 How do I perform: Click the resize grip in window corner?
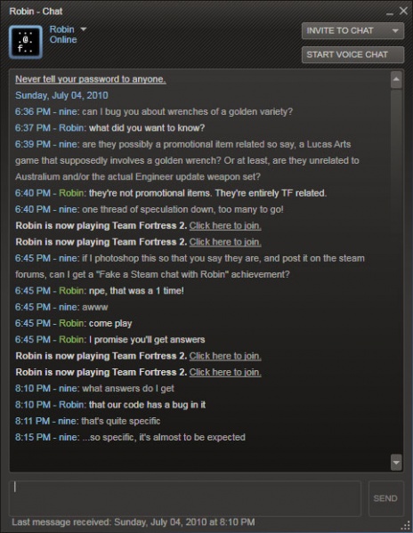[x=406, y=526]
